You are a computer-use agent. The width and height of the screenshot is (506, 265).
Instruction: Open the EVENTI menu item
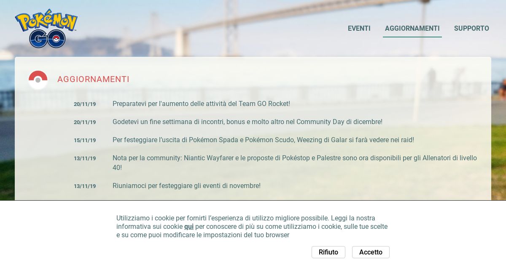point(359,29)
